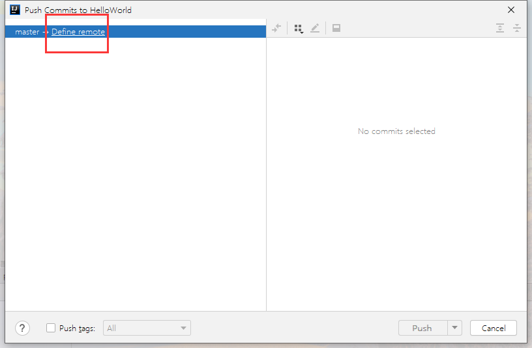Open the Push tags All dropdown
The height and width of the screenshot is (348, 532).
click(147, 328)
